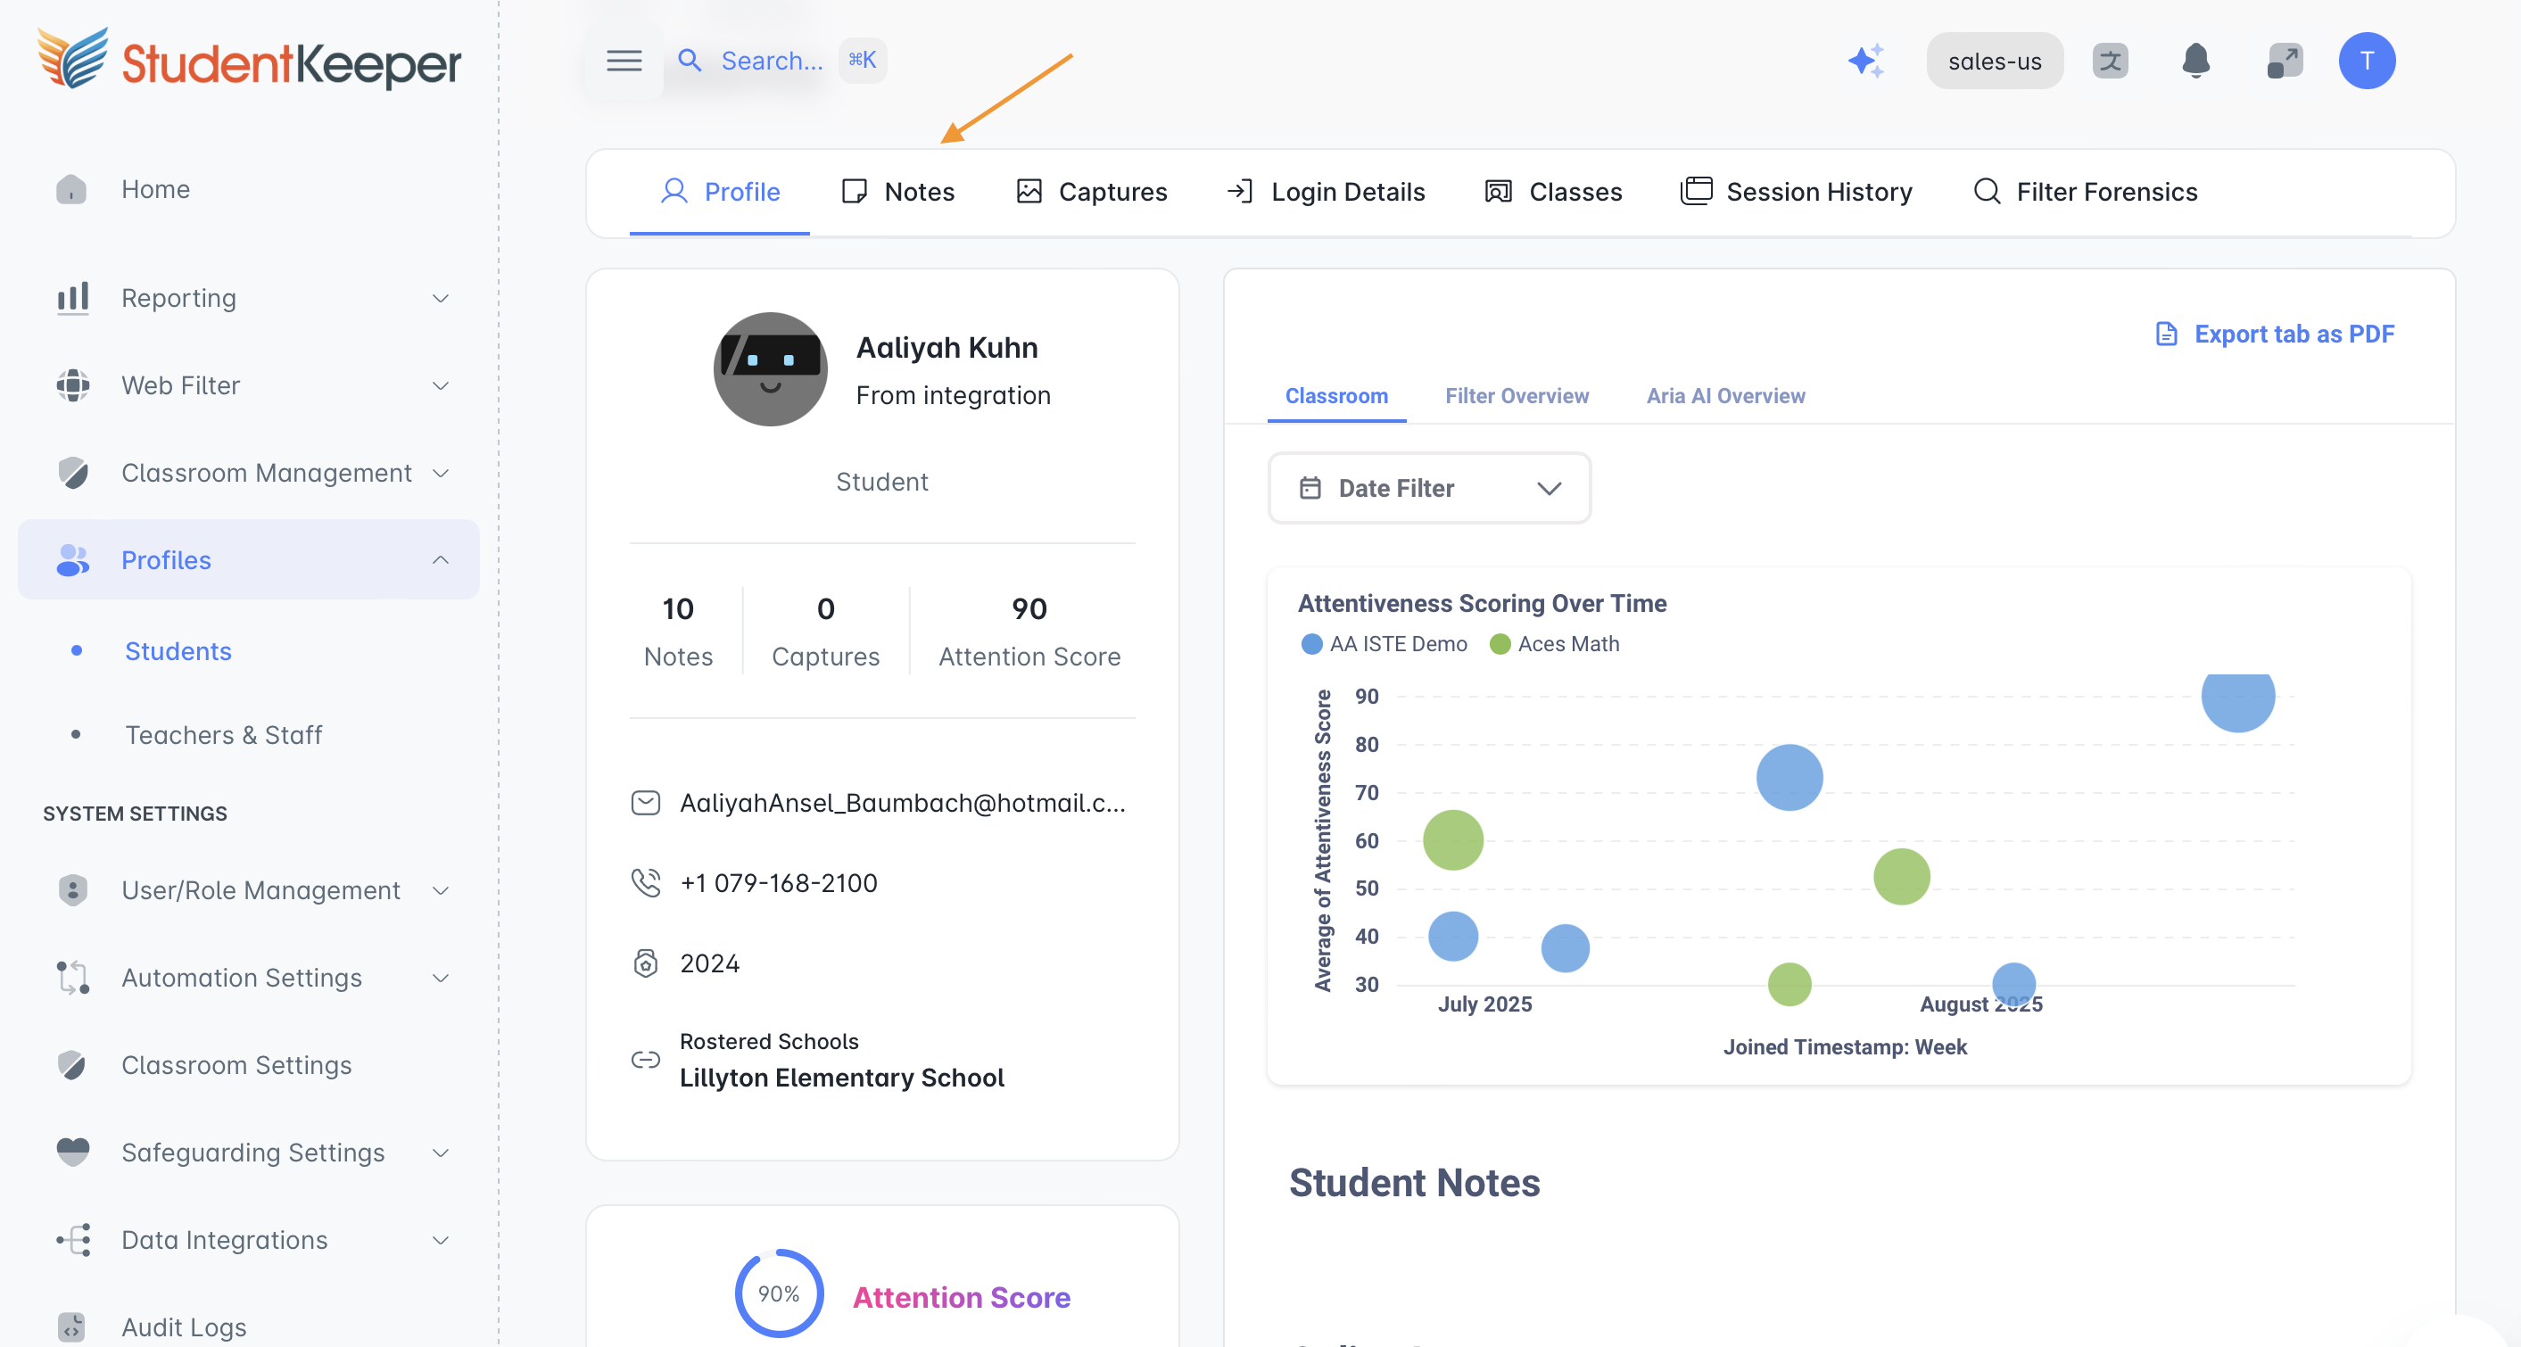Viewport: 2521px width, 1347px height.
Task: Switch to Aria AI Overview sub-tab
Action: (x=1724, y=395)
